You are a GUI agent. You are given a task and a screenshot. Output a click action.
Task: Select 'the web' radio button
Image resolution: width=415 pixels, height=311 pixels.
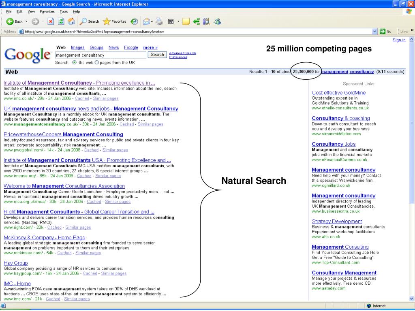pos(75,63)
